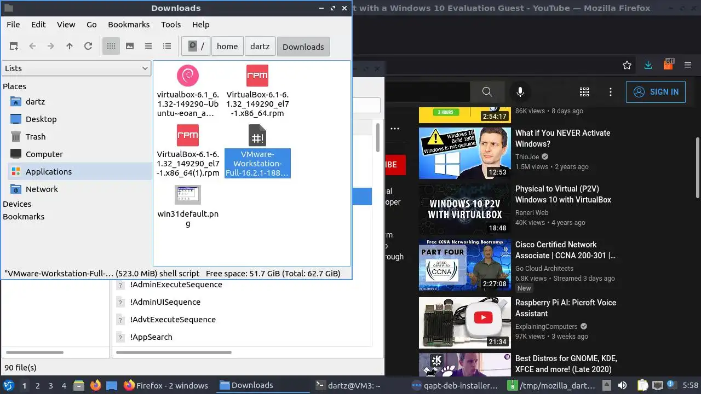
Task: Switch to thumbnail view mode
Action: point(130,47)
